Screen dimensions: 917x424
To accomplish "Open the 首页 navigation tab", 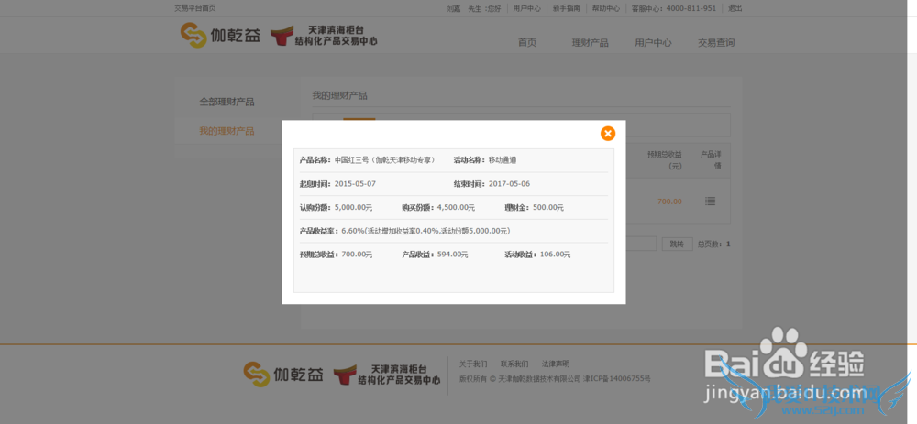I will (x=527, y=43).
